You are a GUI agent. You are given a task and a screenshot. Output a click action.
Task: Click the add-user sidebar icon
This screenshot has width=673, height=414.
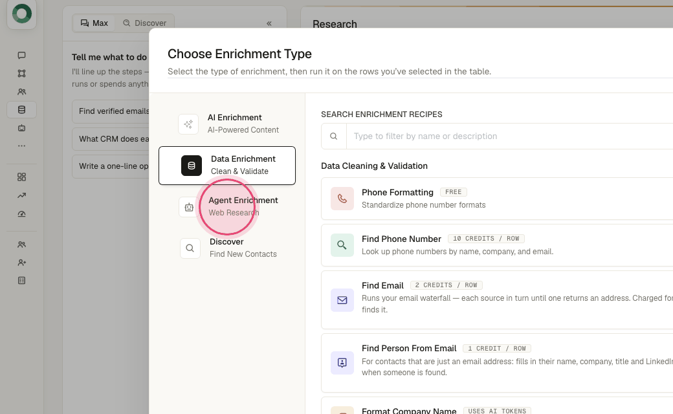click(21, 263)
